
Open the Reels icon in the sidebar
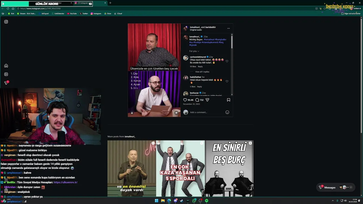[x=6, y=74]
